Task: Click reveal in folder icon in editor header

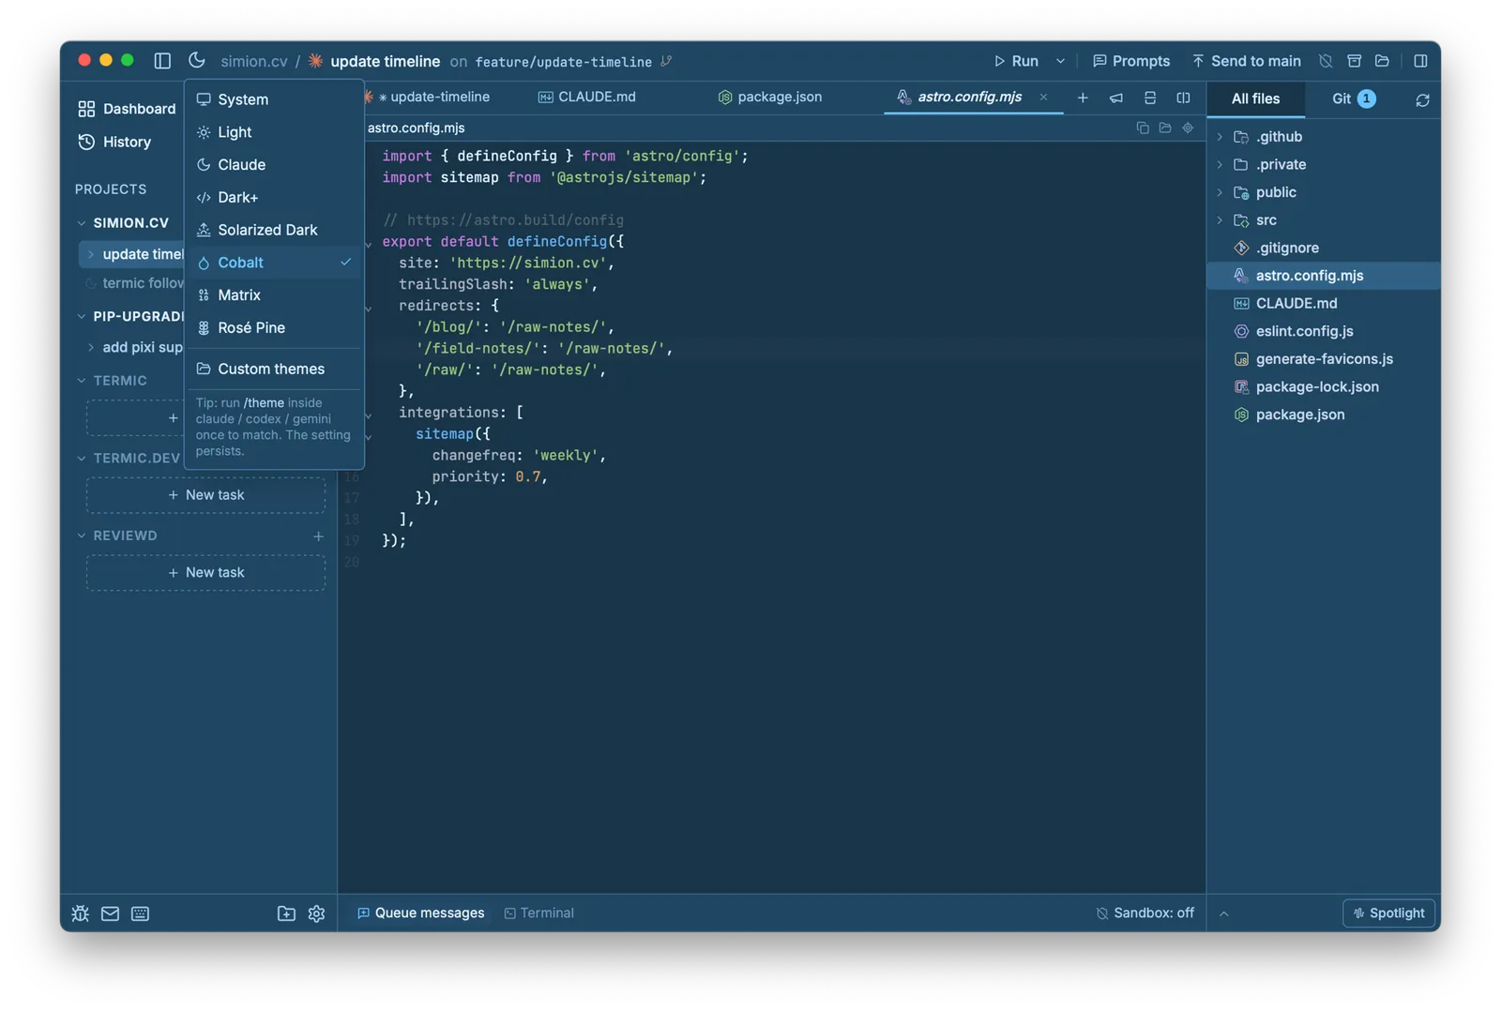Action: click(1165, 128)
